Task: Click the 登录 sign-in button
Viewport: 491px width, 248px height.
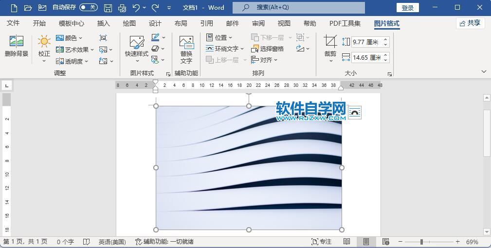Action: [407, 8]
